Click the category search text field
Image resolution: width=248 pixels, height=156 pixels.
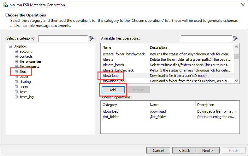pyautogui.click(x=63, y=39)
